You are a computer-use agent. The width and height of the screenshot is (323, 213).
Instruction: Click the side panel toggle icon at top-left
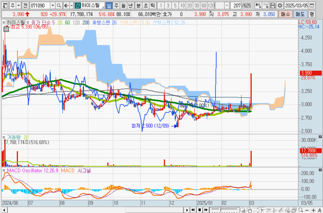click(x=5, y=5)
